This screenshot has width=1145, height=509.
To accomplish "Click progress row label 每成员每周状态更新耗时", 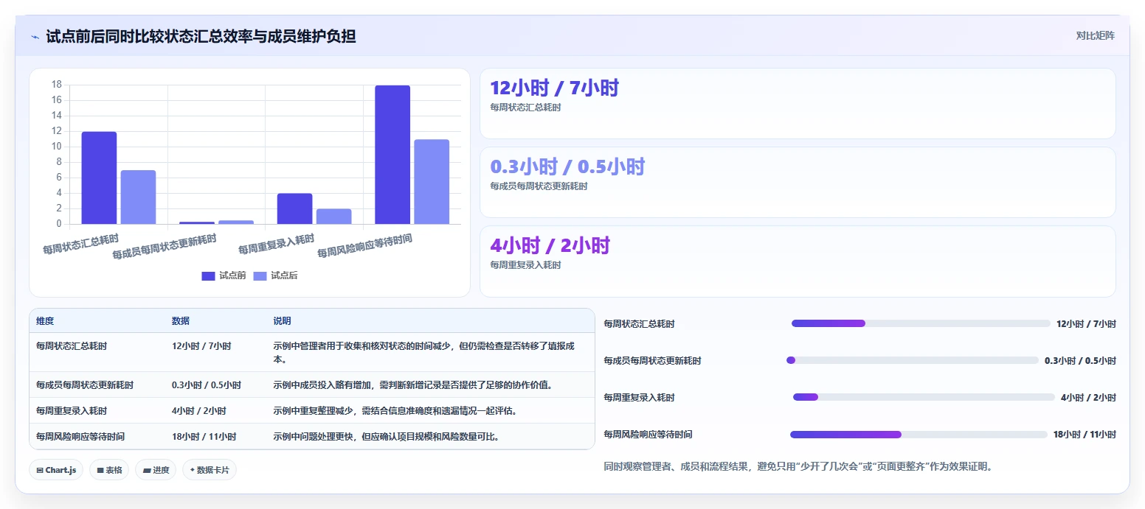I will pyautogui.click(x=652, y=360).
